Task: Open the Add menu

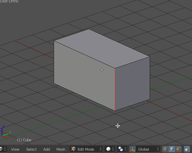Action: coord(47,149)
